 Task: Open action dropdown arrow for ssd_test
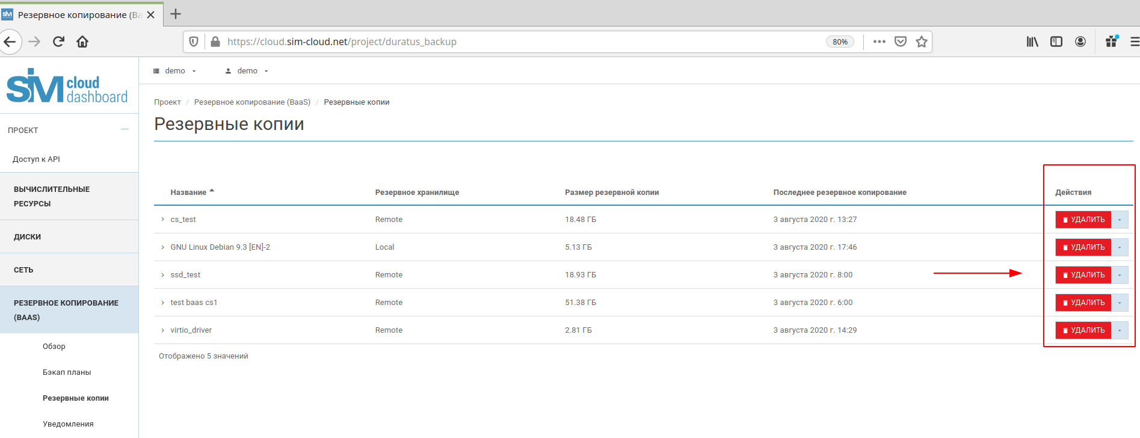coord(1119,275)
